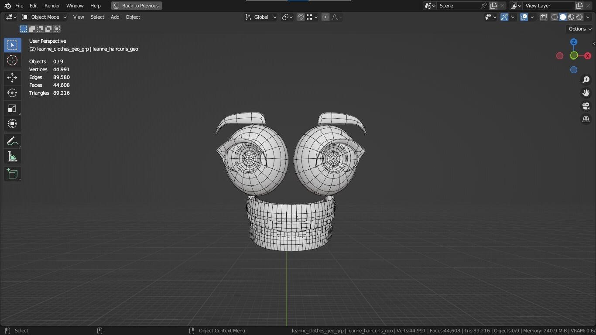This screenshot has width=596, height=335.
Task: Toggle X-Ray mode
Action: pos(544,17)
